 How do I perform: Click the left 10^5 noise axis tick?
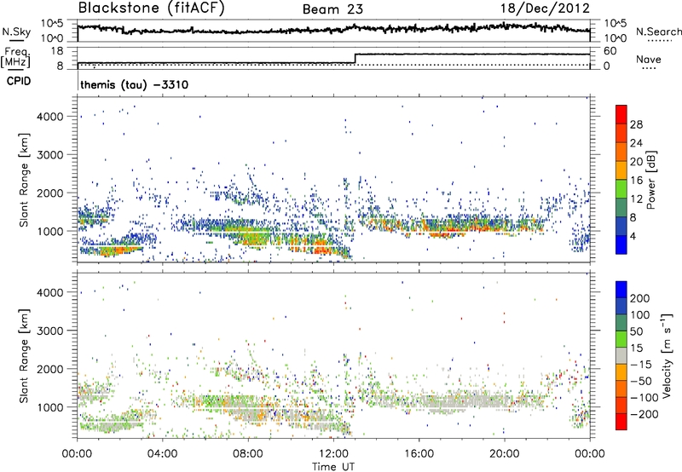[x=52, y=23]
